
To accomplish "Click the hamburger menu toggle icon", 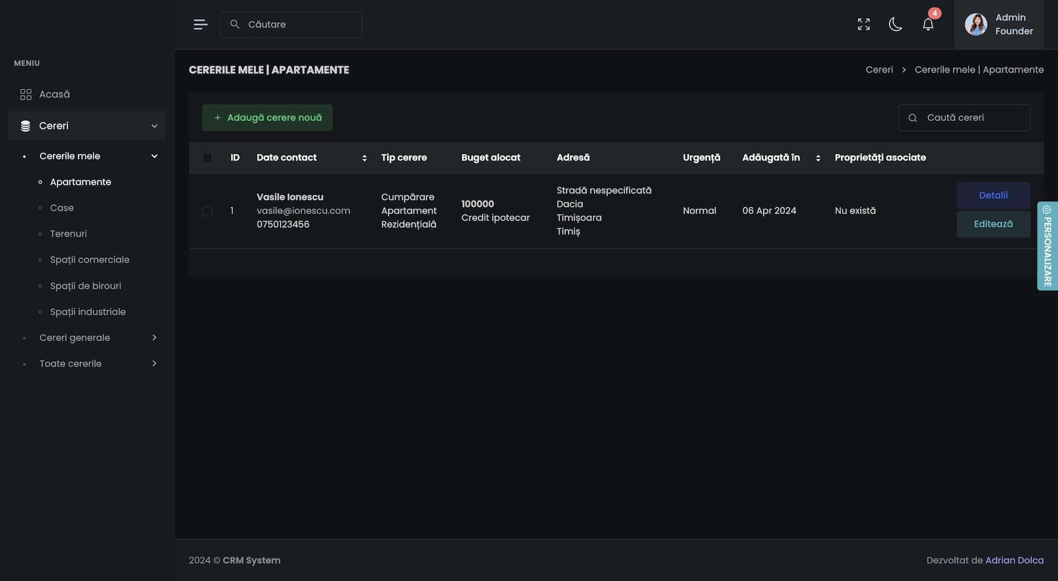I will [x=200, y=24].
